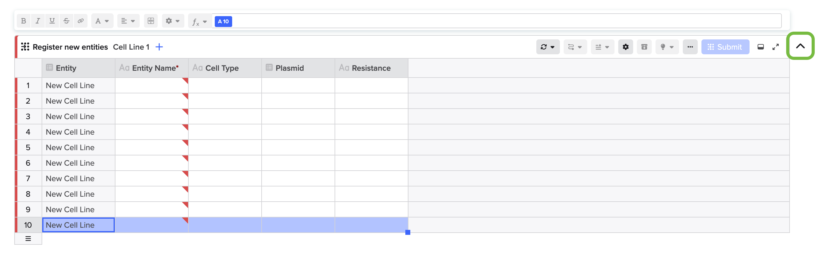Image resolution: width=820 pixels, height=255 pixels.
Task: Select row number 10 header
Action: click(28, 225)
